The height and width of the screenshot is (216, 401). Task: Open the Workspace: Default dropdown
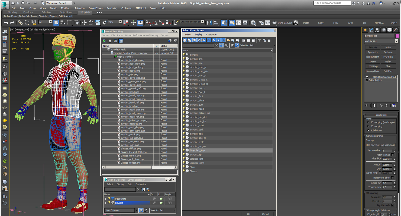coord(59,3)
